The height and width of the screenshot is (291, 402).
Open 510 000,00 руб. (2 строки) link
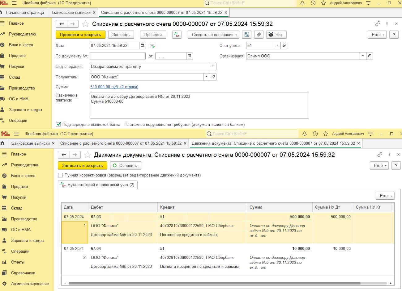click(114, 87)
